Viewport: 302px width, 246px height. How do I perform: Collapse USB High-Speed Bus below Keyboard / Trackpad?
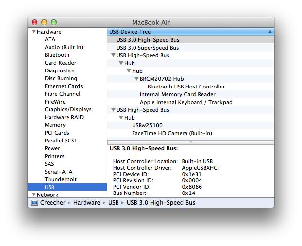(x=113, y=110)
